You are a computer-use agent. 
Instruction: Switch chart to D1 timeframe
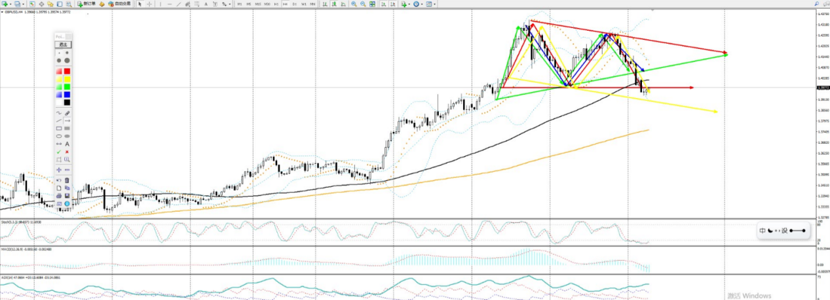(295, 4)
